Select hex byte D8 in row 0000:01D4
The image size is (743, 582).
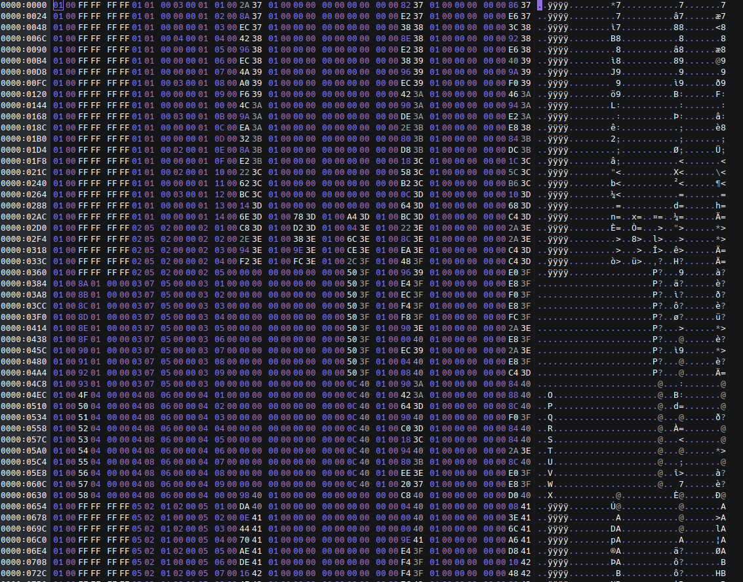(x=406, y=149)
